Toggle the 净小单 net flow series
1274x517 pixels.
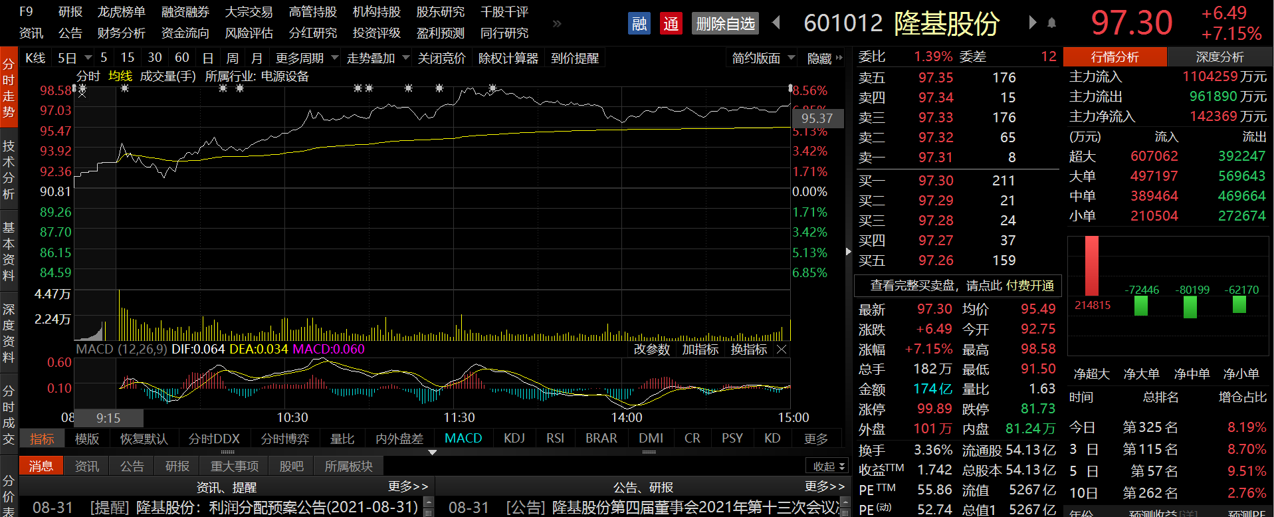pyautogui.click(x=1241, y=374)
